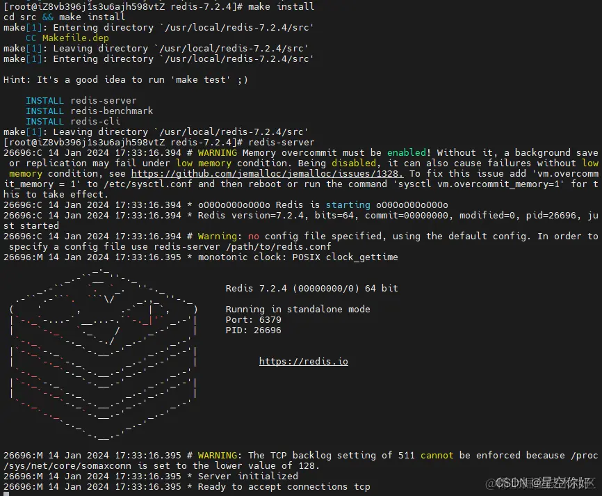Click the 'Redis 7.2.4 (00000000/0) 64 bit' banner
The height and width of the screenshot is (496, 602).
click(x=311, y=288)
